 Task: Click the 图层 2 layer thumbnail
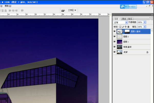120,37
